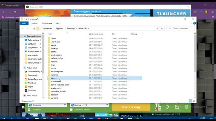
Task: Click Roaming in the address path
Action: [71, 28]
